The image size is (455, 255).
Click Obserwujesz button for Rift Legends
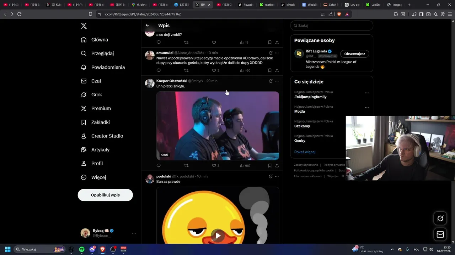point(354,54)
